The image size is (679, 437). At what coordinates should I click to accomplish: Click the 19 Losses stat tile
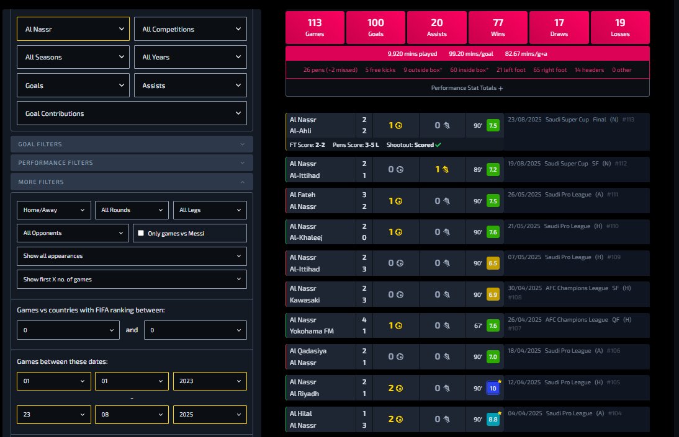[x=620, y=27]
